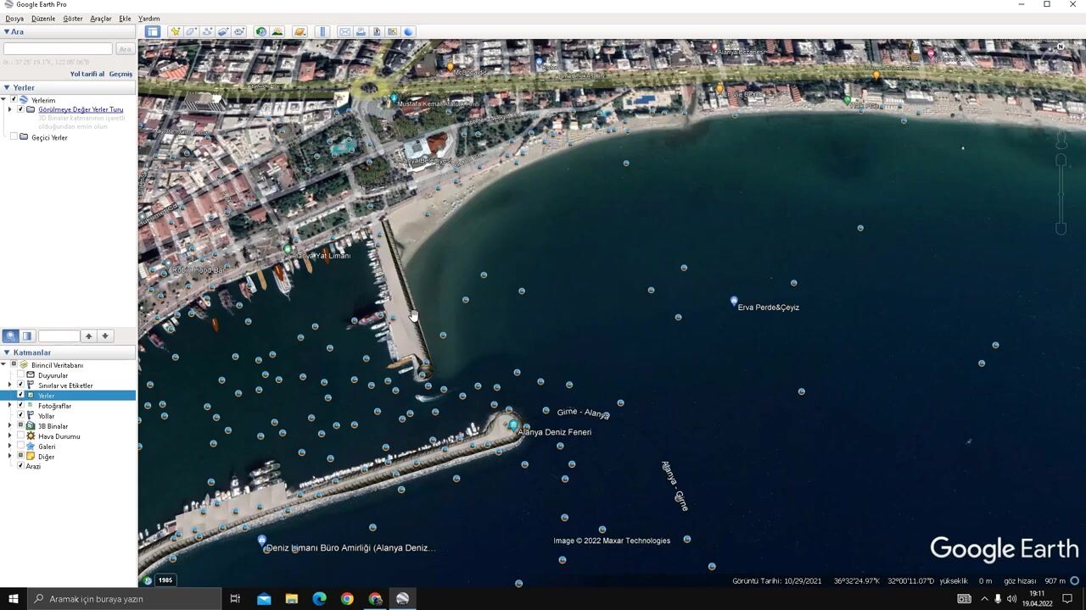Check the Geçici Yerler checkbox

pos(14,137)
